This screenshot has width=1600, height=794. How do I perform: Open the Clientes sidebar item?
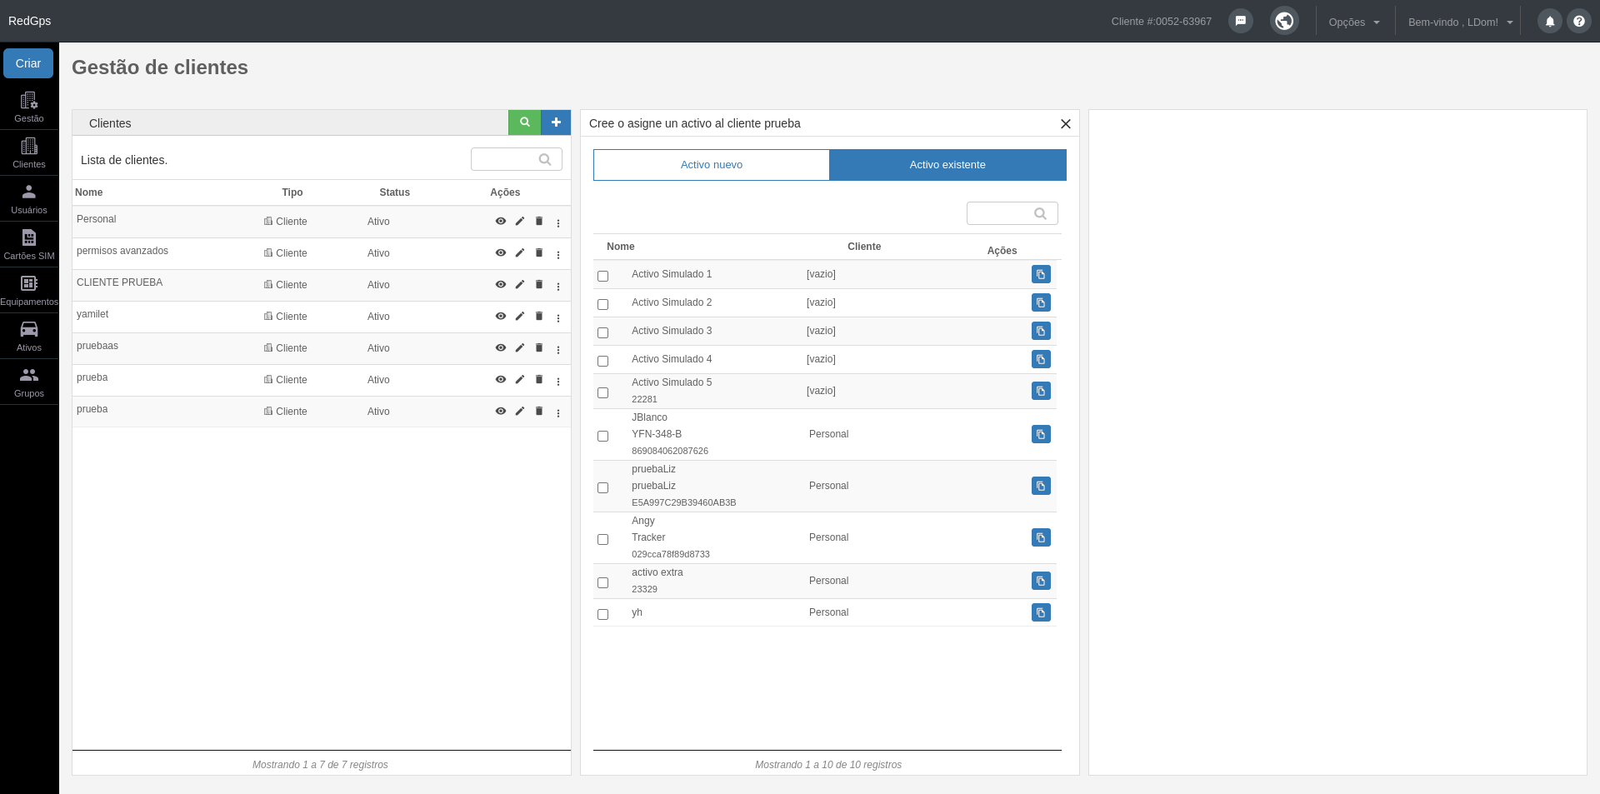(29, 152)
